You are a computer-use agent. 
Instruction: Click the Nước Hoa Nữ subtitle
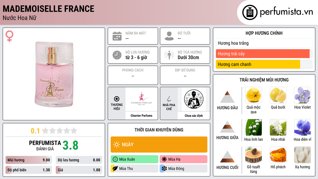coord(20,18)
